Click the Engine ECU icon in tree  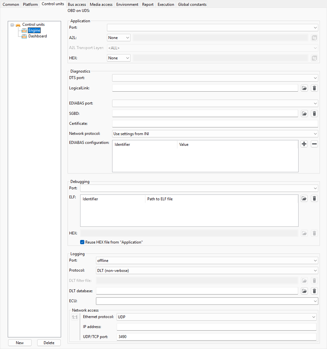pyautogui.click(x=24, y=31)
